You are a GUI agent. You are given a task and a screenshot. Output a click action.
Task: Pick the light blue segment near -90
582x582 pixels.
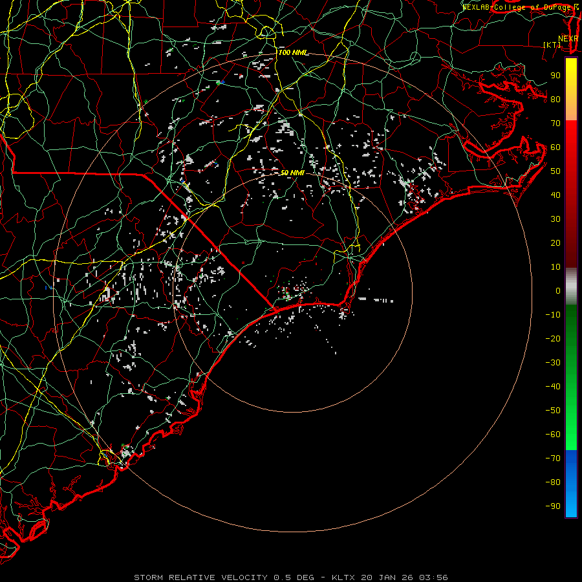click(x=571, y=505)
